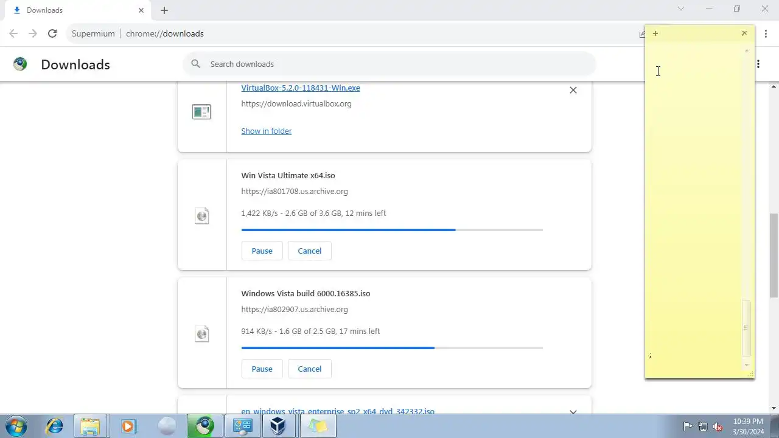Switch to VirtualBox in the taskbar
Viewport: 779px width, 438px height.
point(279,426)
